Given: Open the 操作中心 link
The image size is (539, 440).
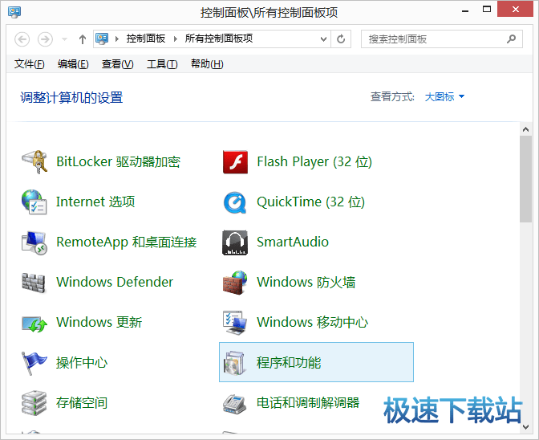Looking at the screenshot, I should (82, 363).
